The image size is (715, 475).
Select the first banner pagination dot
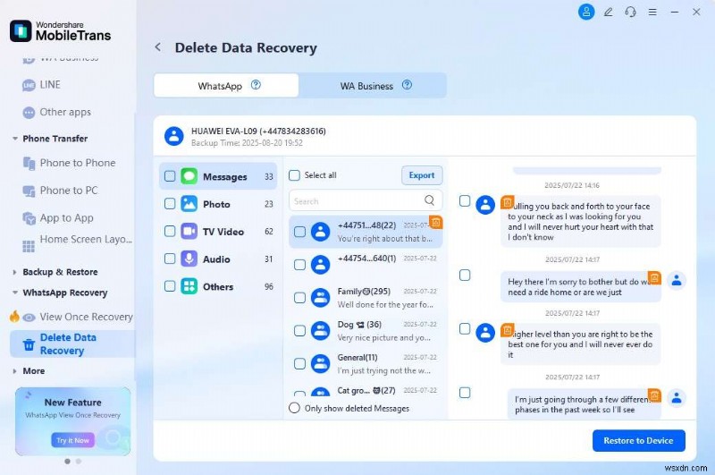click(x=68, y=462)
